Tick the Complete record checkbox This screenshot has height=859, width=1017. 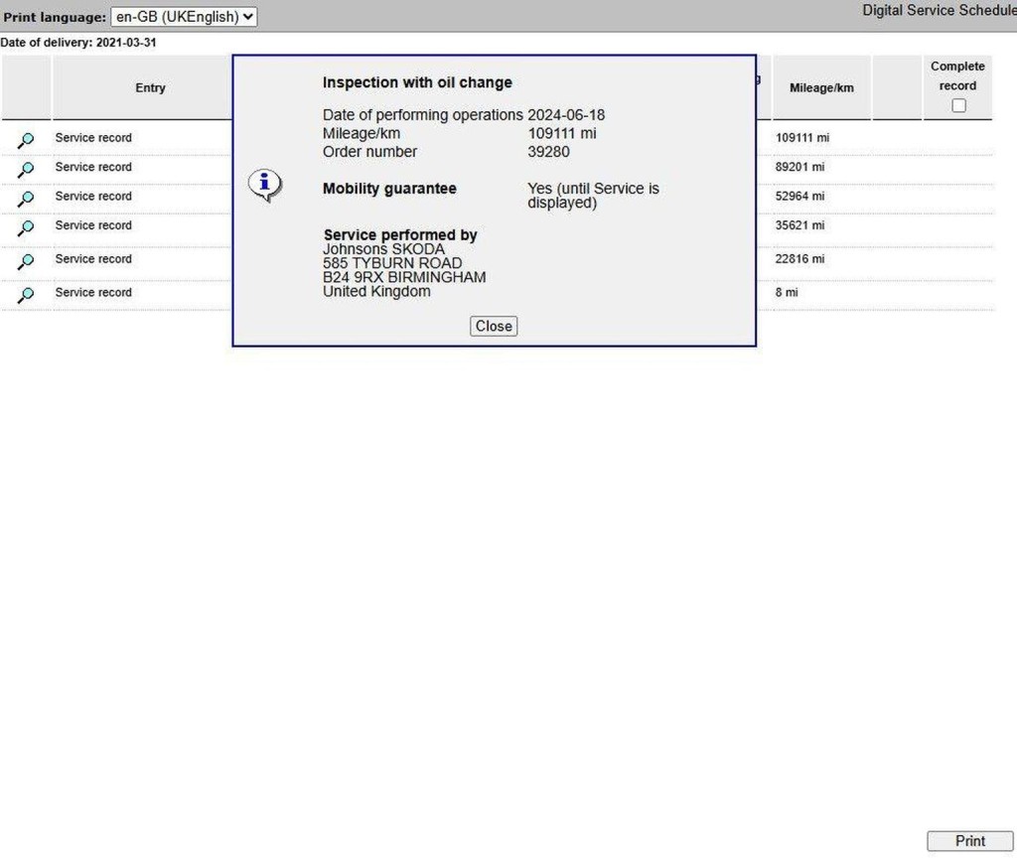(958, 105)
